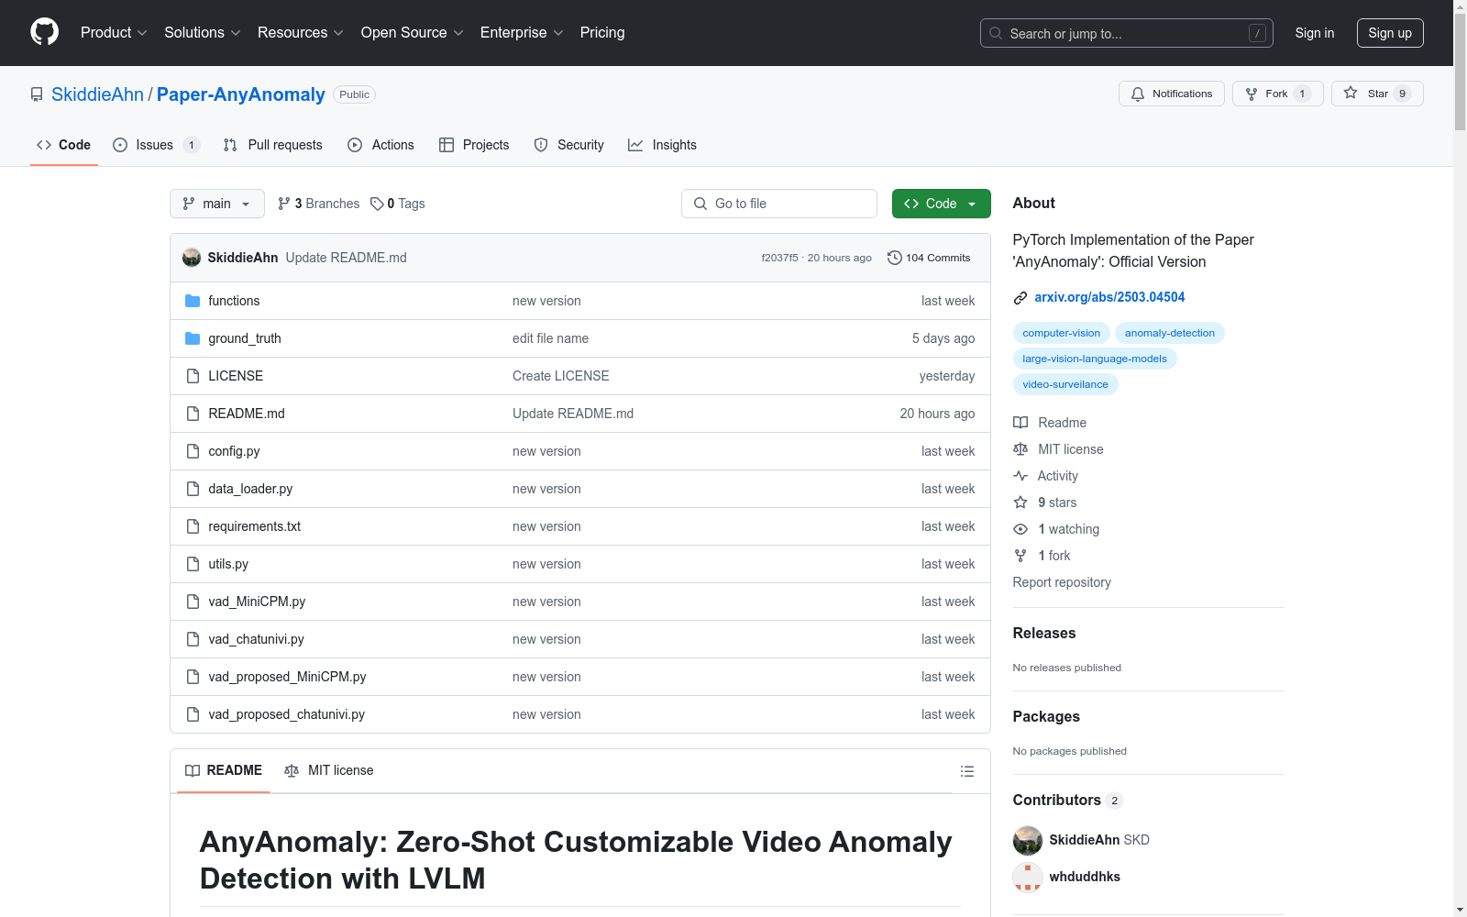Open the requirements.txt file
The image size is (1467, 917).
point(254,526)
